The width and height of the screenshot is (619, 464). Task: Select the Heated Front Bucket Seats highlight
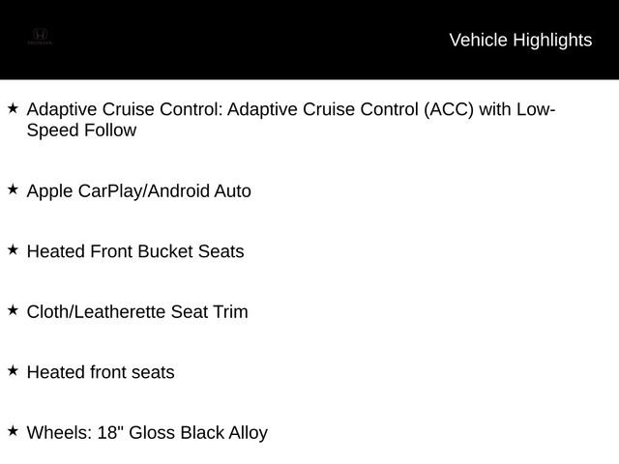pyautogui.click(x=135, y=251)
